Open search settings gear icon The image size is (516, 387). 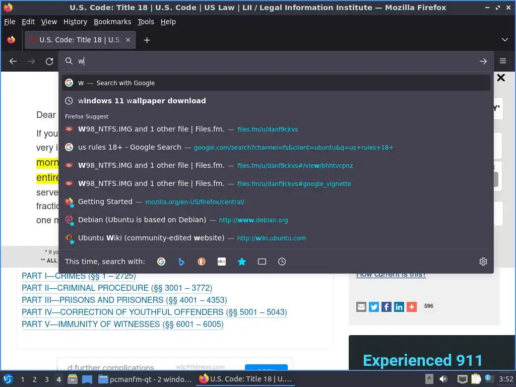point(483,262)
